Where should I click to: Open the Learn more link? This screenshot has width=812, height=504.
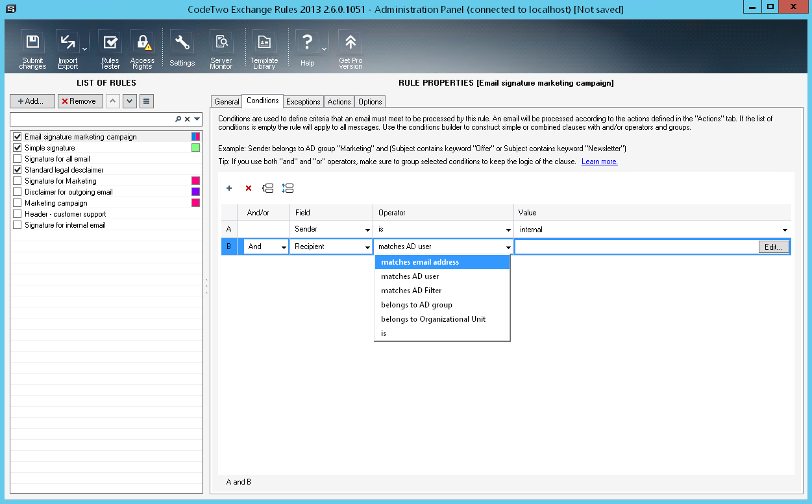point(599,162)
